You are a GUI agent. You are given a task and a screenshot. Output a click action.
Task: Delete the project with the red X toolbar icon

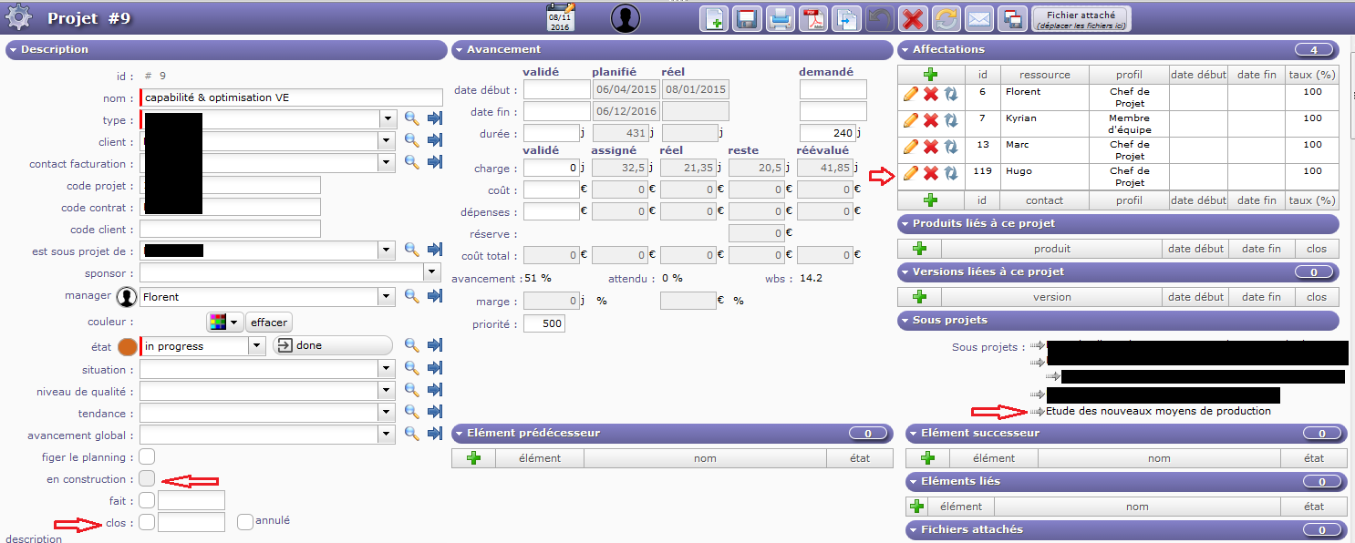(912, 18)
